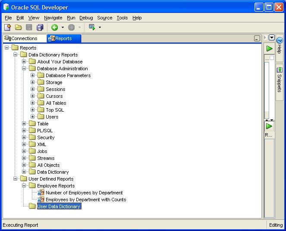Screen dimensions: 286x231
Task: Click the SQL Worksheet run icon
Action: coord(92,27)
